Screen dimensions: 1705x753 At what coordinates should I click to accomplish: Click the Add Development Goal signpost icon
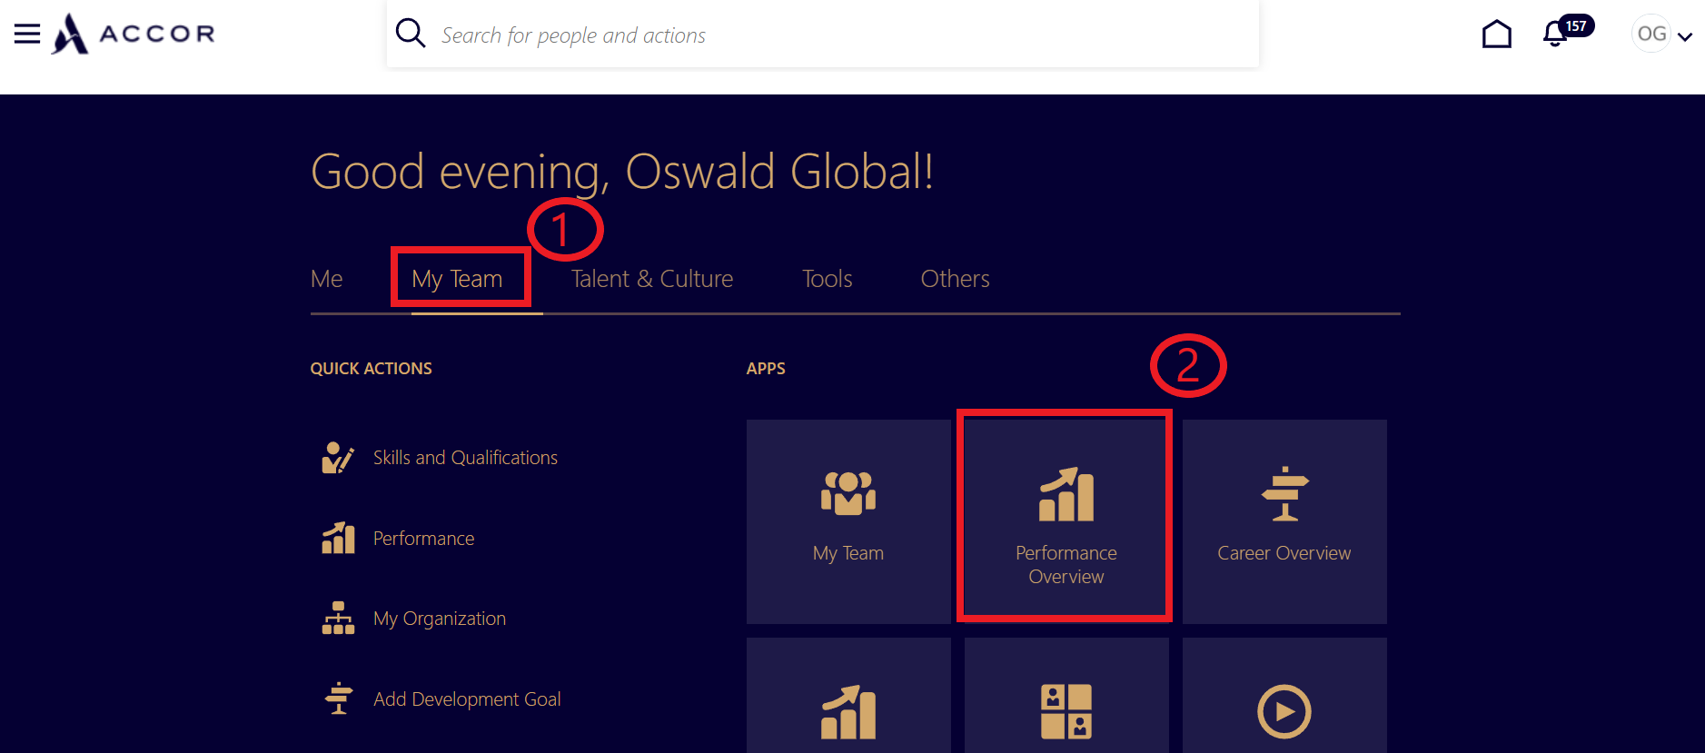coord(339,699)
